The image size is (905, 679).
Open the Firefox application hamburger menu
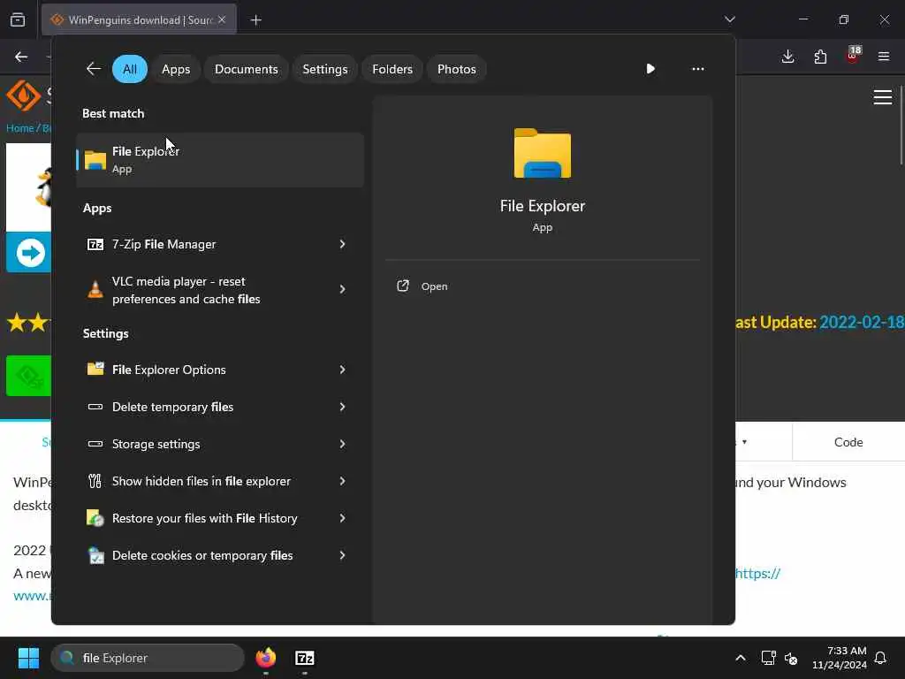(x=884, y=57)
